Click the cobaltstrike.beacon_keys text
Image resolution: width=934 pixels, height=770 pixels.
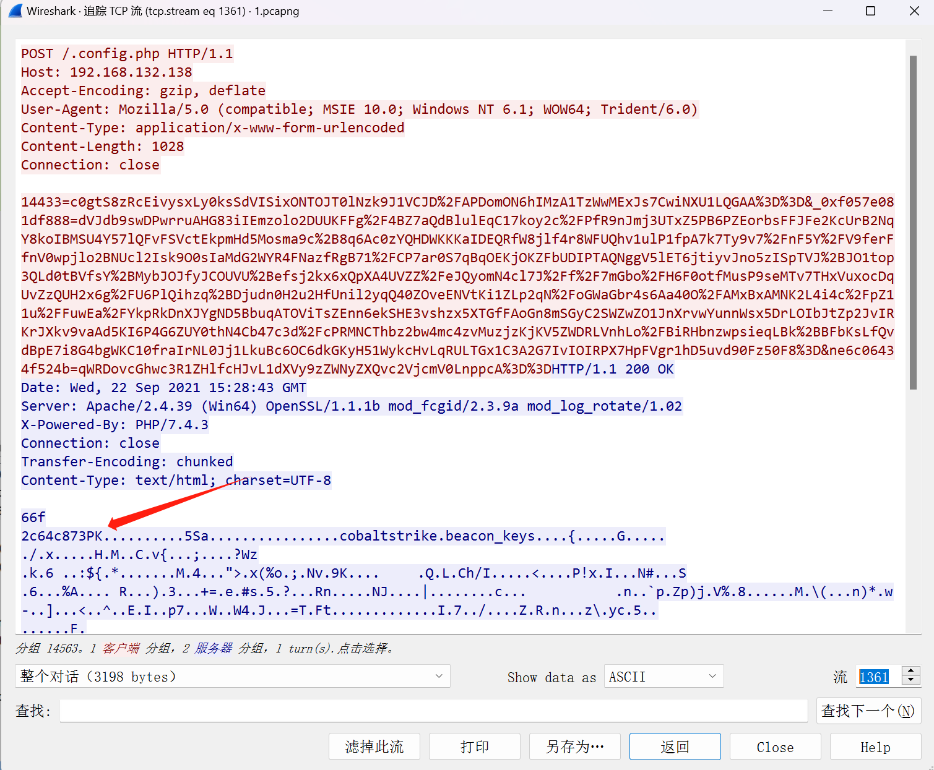[437, 536]
